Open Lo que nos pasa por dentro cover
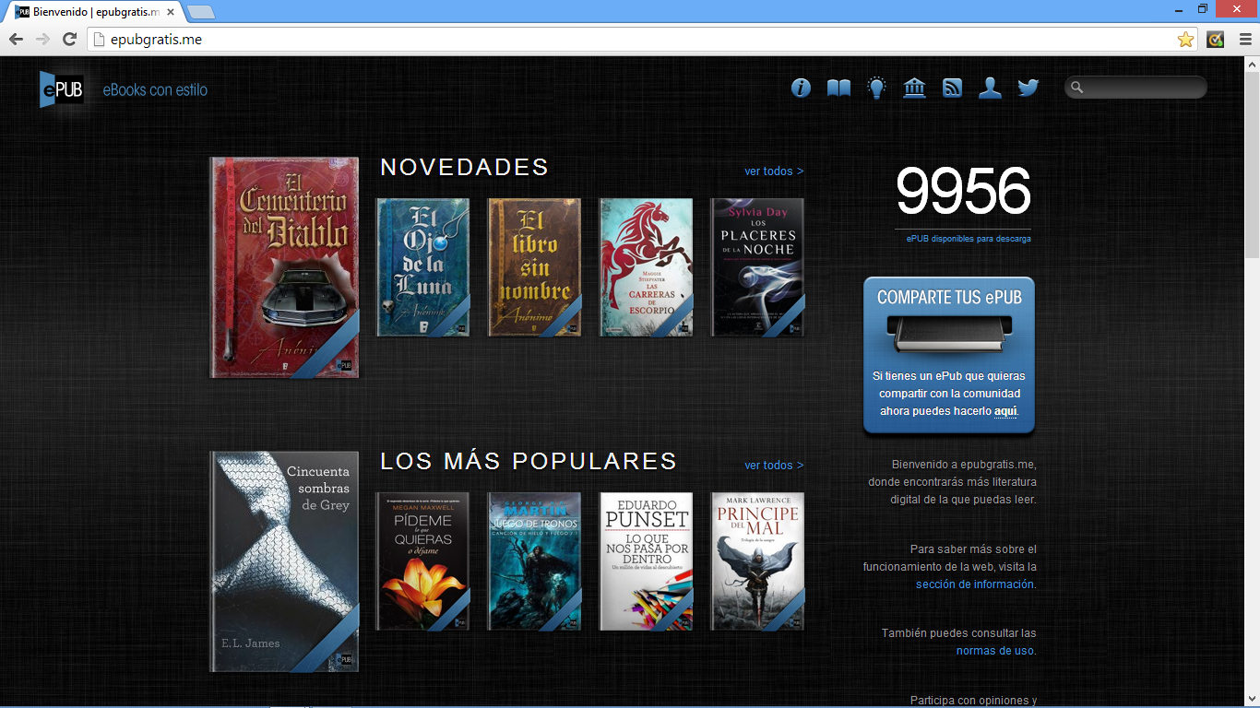1260x708 pixels. coord(646,561)
